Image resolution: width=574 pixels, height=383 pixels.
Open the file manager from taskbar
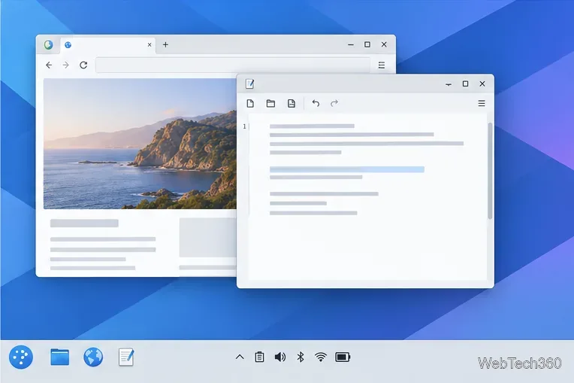pyautogui.click(x=59, y=357)
